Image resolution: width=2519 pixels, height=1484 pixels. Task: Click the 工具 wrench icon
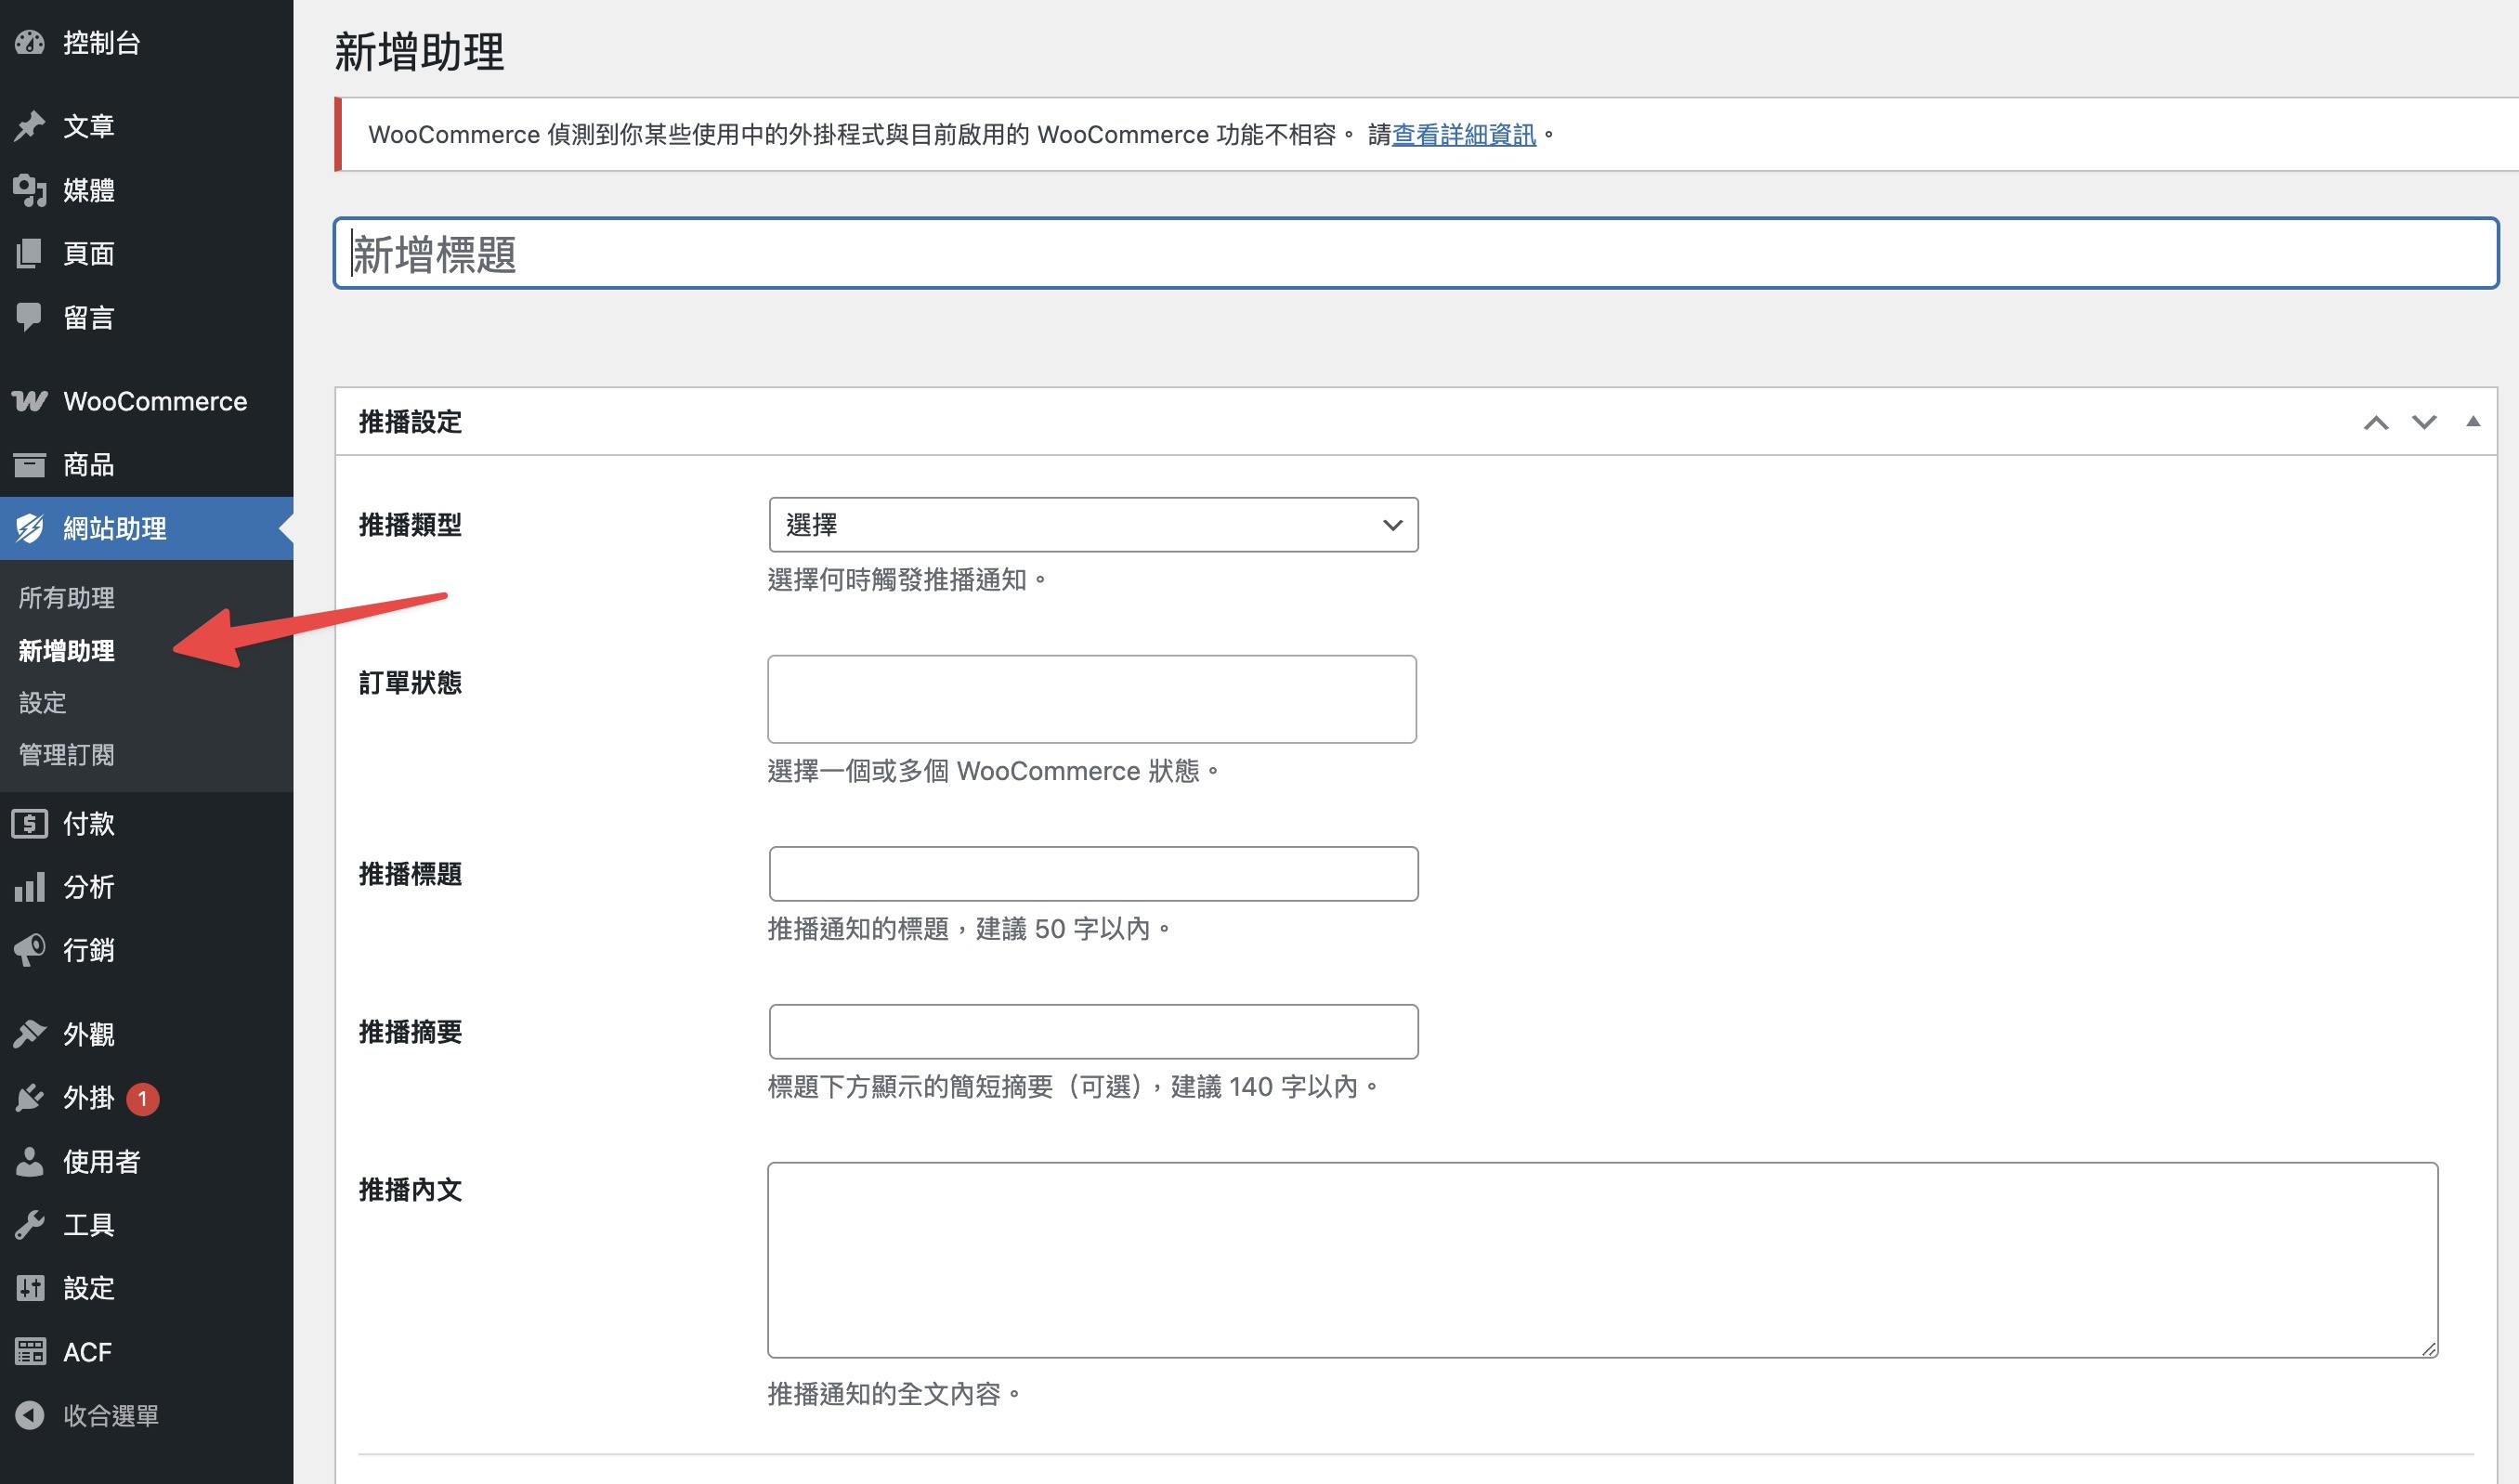(x=30, y=1224)
